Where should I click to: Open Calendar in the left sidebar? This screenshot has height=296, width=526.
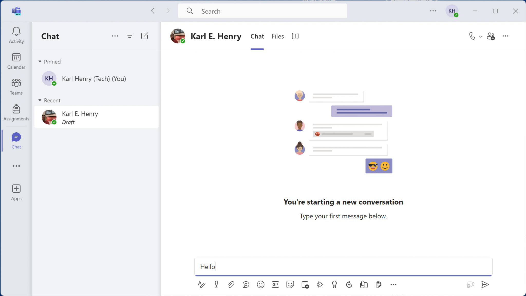coord(16,61)
